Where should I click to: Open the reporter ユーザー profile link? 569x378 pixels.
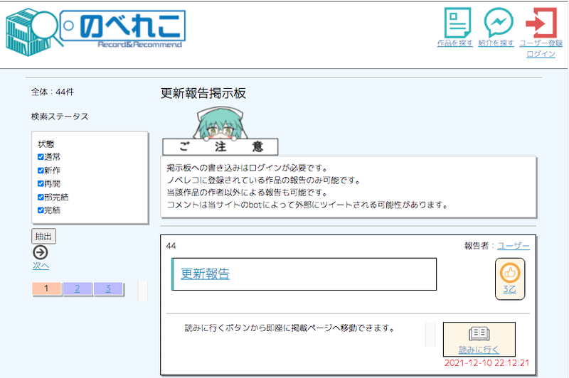[x=513, y=246]
